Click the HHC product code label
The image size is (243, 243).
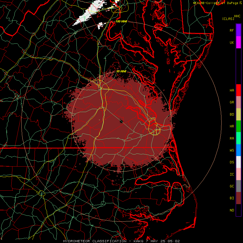pos(237,16)
